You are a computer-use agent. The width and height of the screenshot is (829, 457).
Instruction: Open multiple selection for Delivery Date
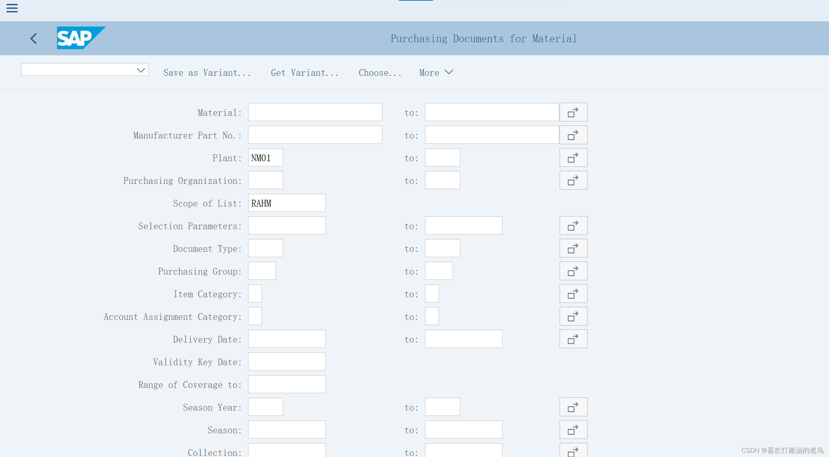573,339
